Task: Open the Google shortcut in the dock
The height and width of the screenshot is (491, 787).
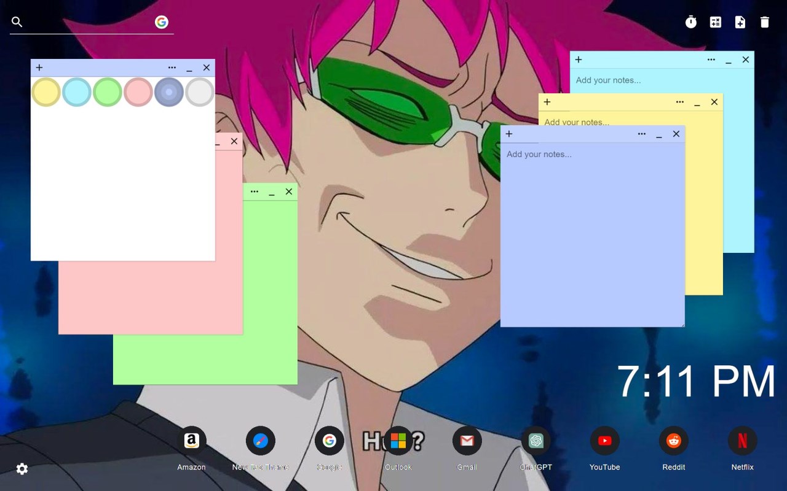Action: click(330, 441)
